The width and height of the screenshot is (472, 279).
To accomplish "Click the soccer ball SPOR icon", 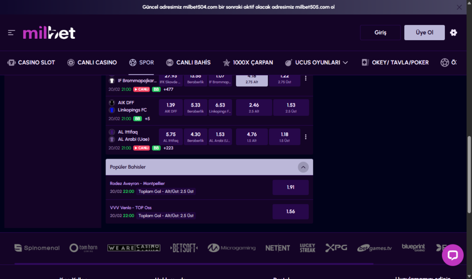I will click(133, 63).
